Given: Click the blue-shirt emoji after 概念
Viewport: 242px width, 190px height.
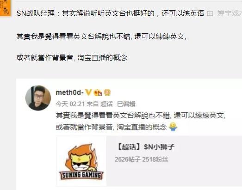Looking at the screenshot, I should pos(173,127).
